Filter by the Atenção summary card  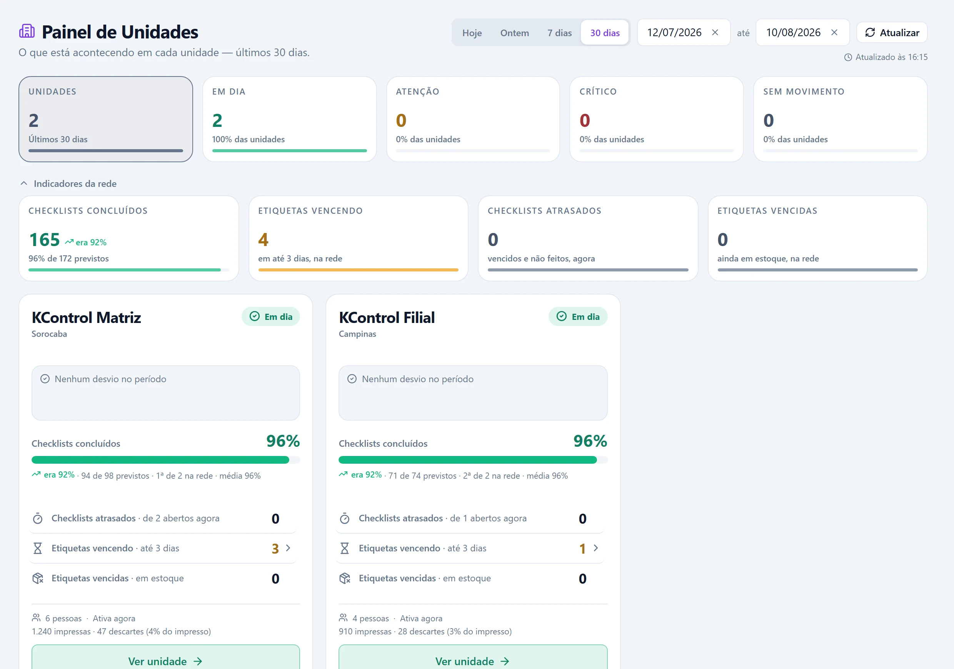473,119
